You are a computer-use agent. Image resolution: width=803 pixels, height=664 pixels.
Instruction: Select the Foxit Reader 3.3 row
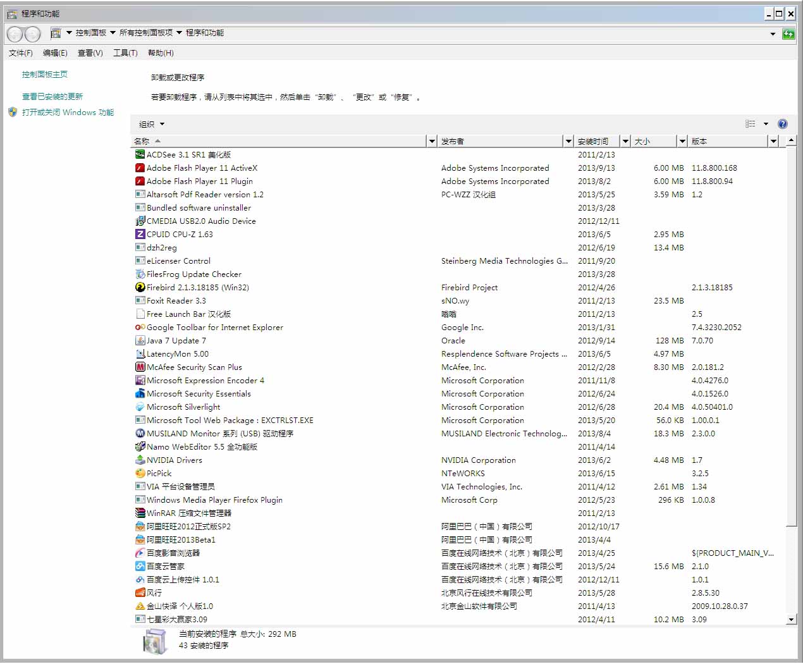pos(457,300)
